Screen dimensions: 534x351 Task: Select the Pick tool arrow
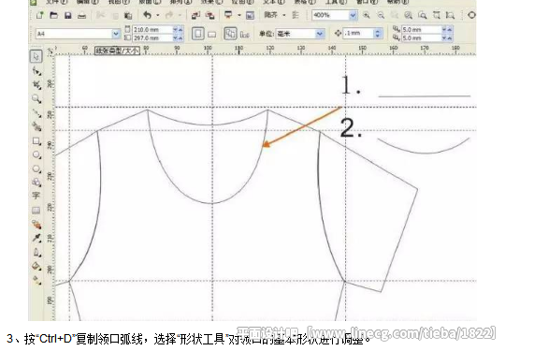(36, 56)
